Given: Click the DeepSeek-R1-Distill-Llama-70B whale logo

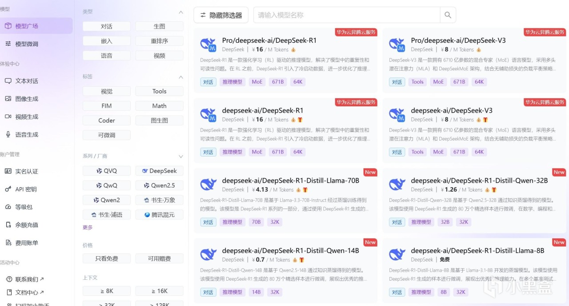Looking at the screenshot, I should pos(208,185).
